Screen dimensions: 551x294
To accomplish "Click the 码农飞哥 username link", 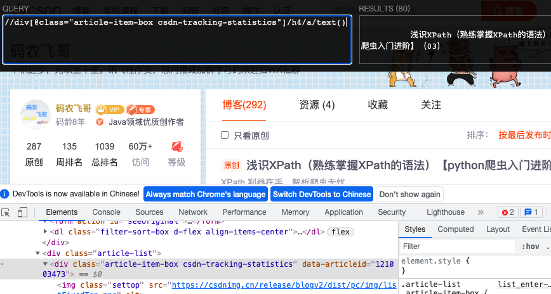I will [x=74, y=108].
